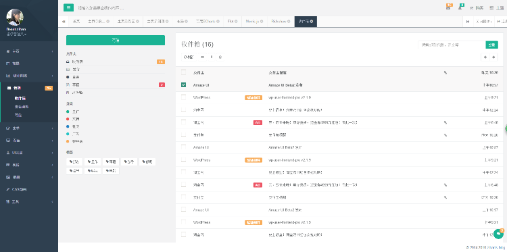
Task: Open the 草稿 drafts folder with red badge
Action: point(116,85)
